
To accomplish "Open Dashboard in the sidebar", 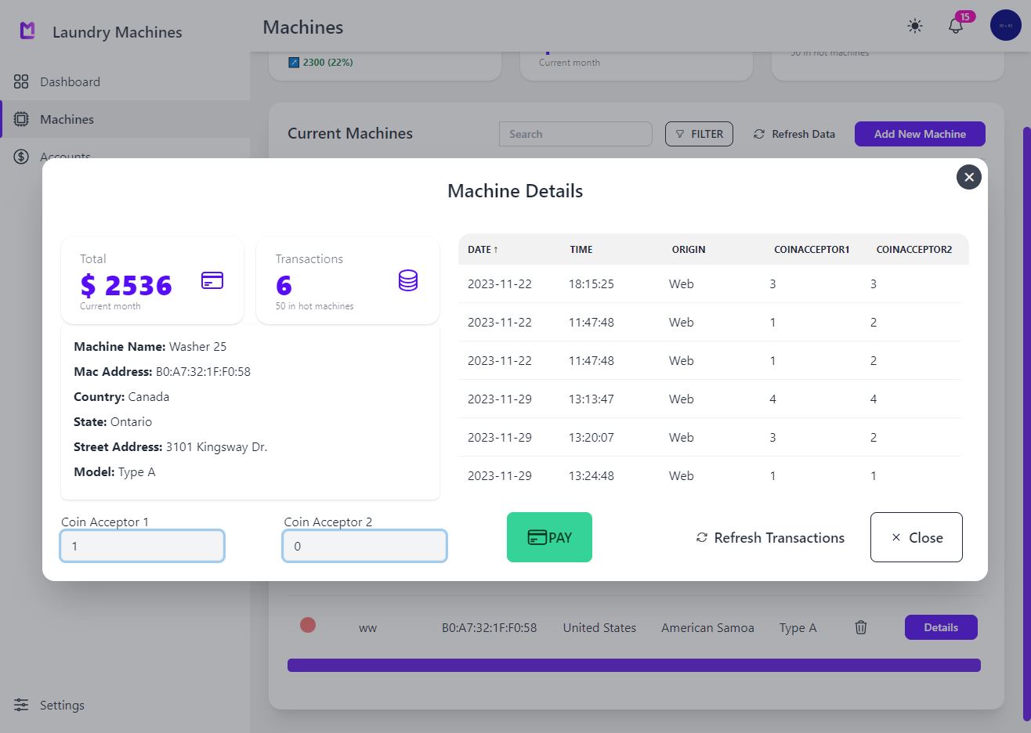I will pyautogui.click(x=70, y=82).
